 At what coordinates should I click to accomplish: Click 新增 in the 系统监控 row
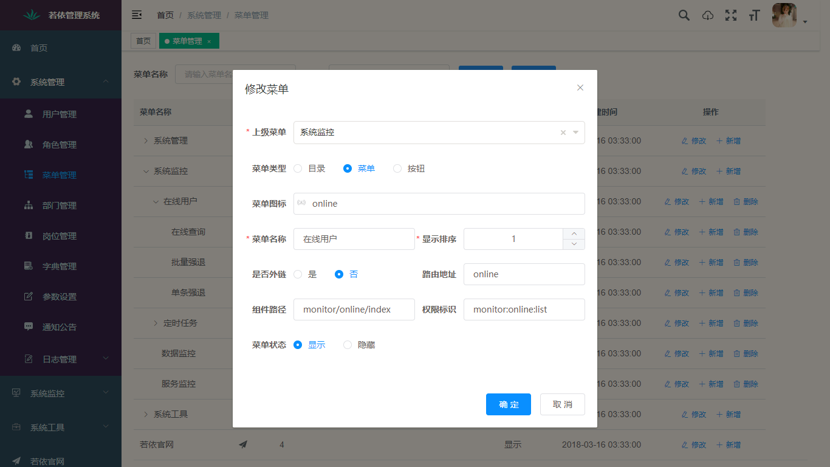pyautogui.click(x=729, y=171)
